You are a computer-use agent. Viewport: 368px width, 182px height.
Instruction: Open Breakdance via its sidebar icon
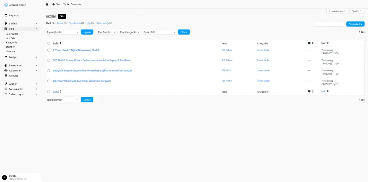pos(6,65)
